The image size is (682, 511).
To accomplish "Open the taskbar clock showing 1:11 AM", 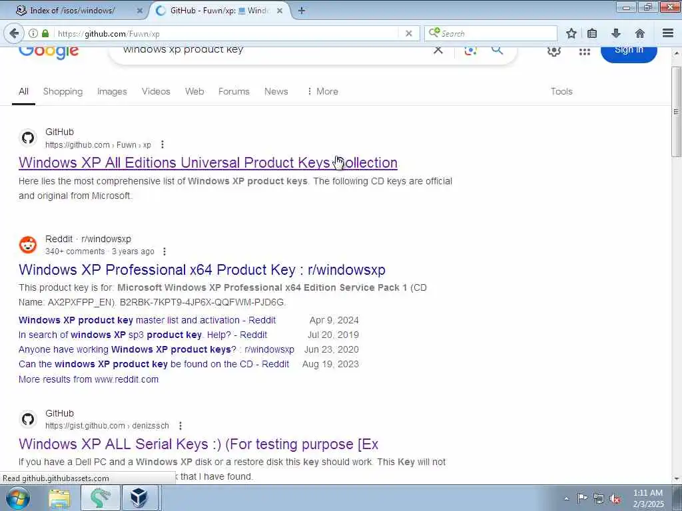I will [648, 498].
